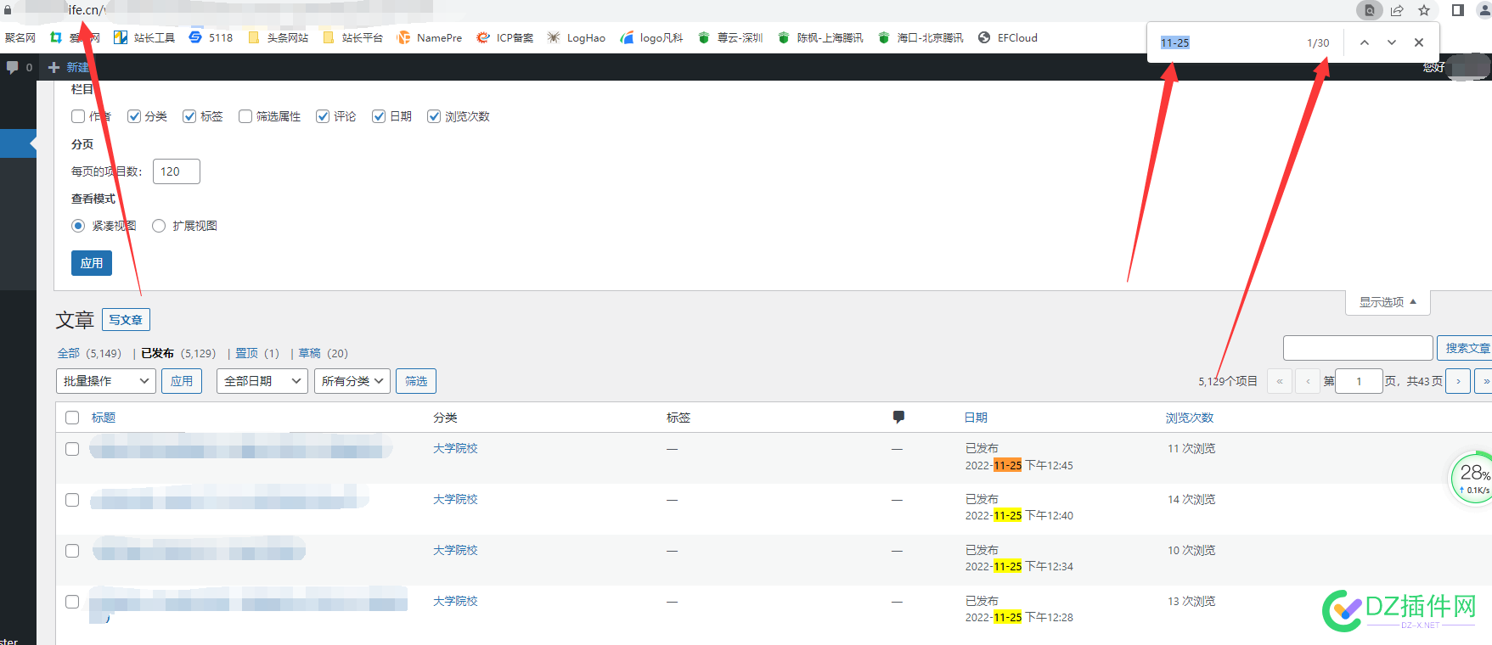Select the 紧凑视图 radio button

[78, 226]
